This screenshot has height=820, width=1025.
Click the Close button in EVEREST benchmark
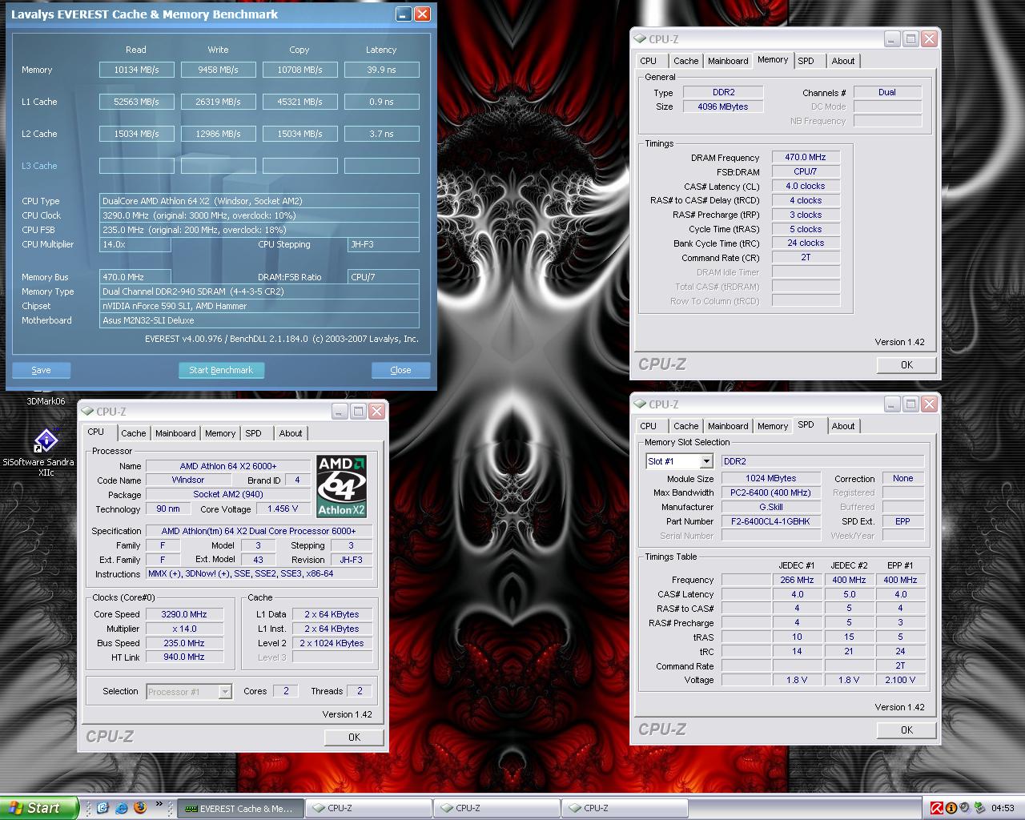pos(400,370)
